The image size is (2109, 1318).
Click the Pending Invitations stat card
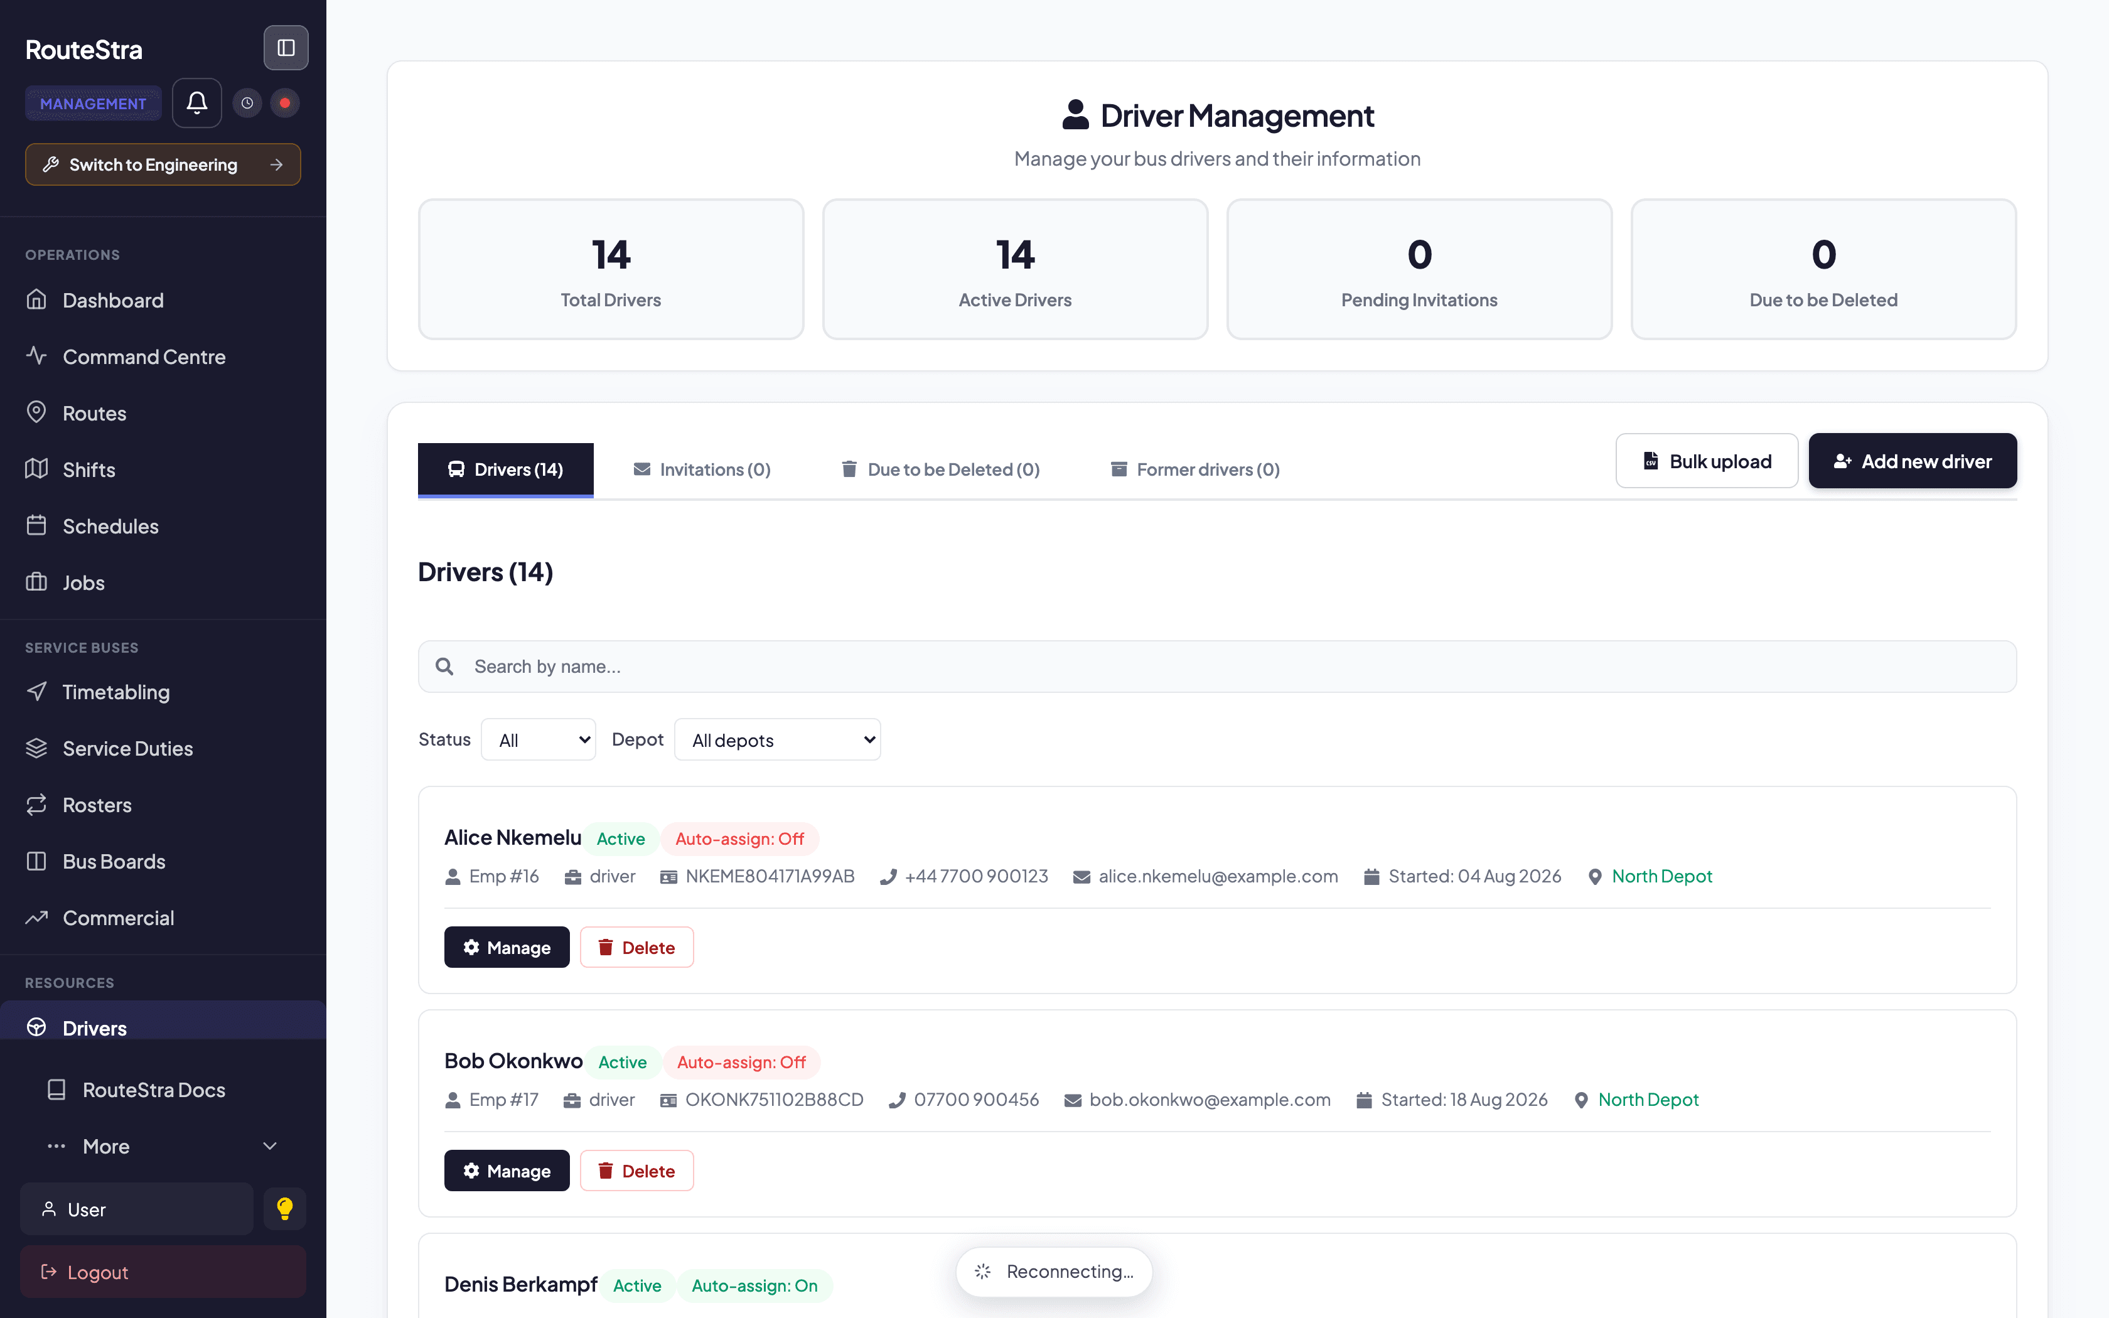[x=1420, y=269]
